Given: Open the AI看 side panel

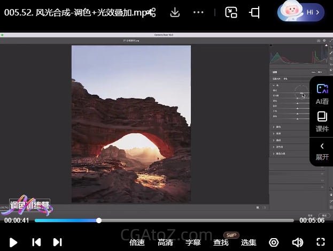Looking at the screenshot, I should 322,94.
